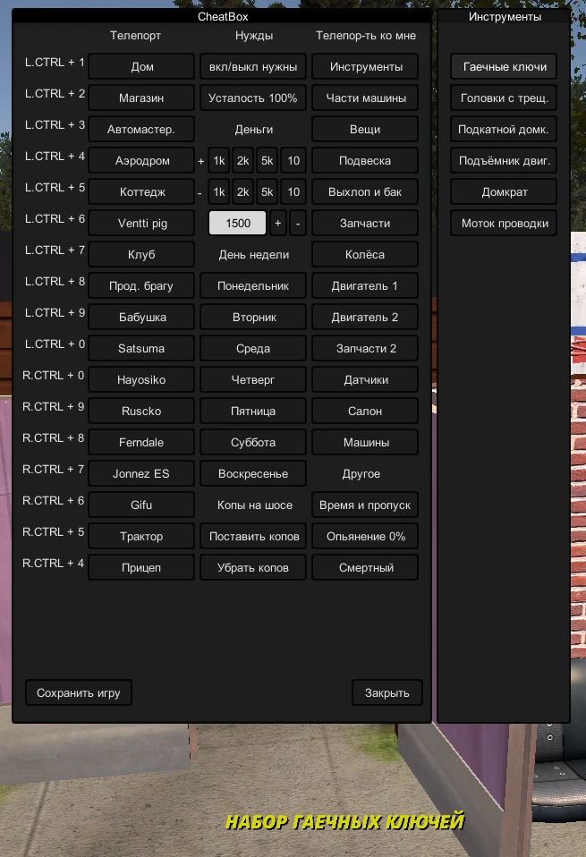Image resolution: width=586 pixels, height=857 pixels.
Task: Subtract 10 money in minus row
Action: pos(293,191)
